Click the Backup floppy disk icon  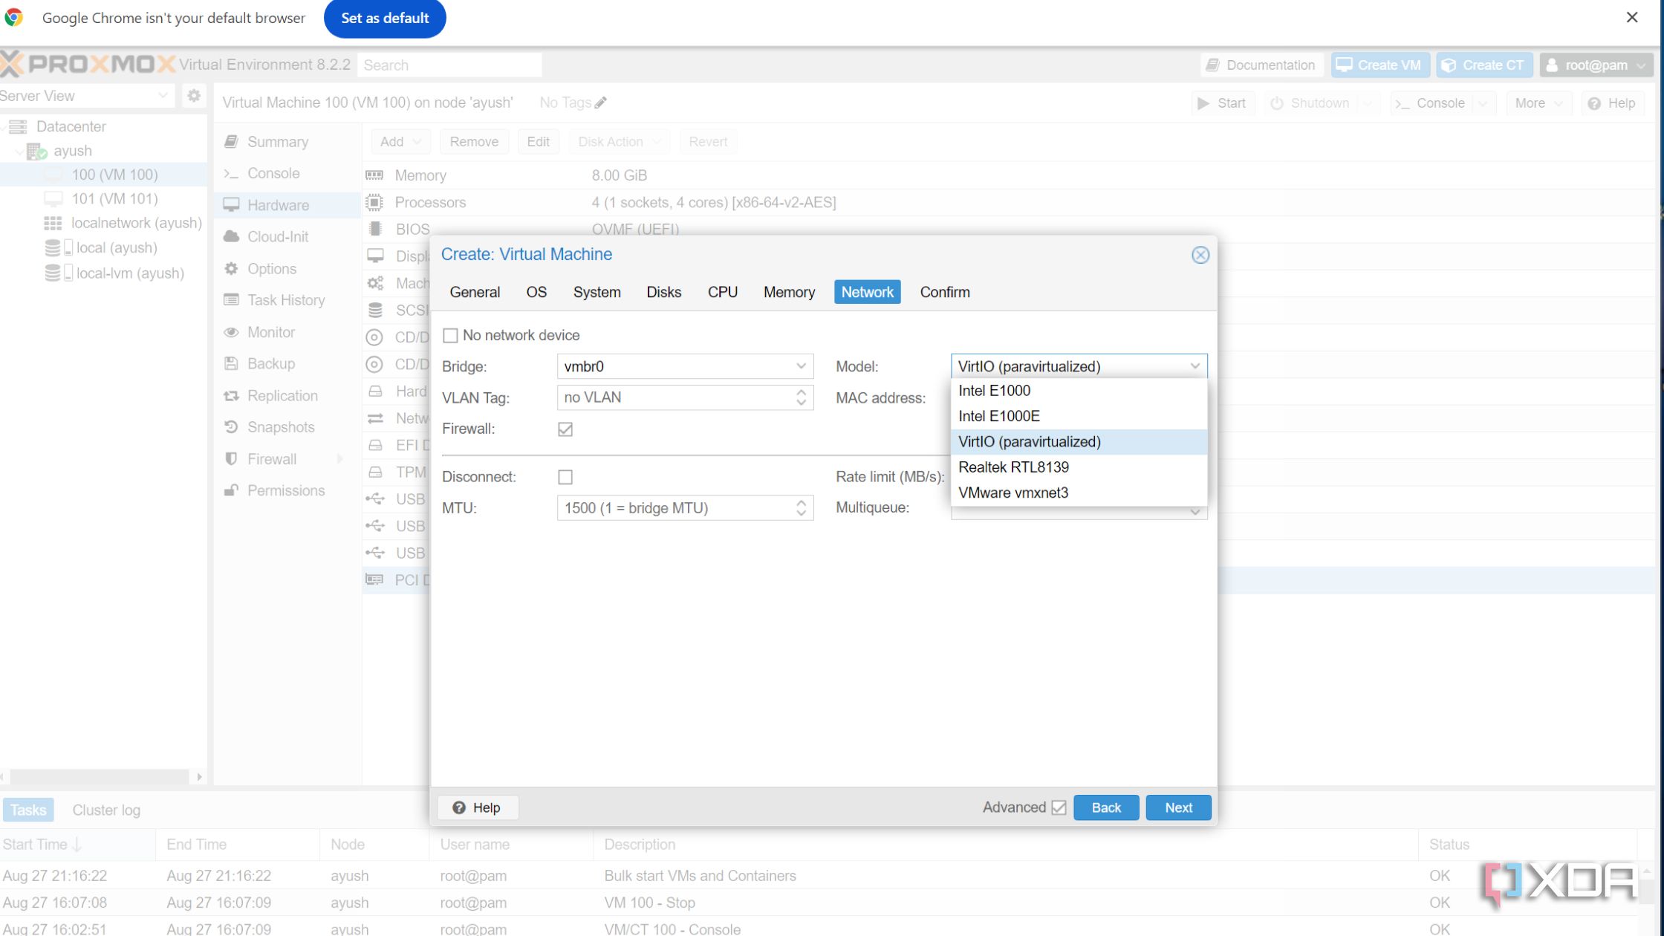pyautogui.click(x=232, y=363)
